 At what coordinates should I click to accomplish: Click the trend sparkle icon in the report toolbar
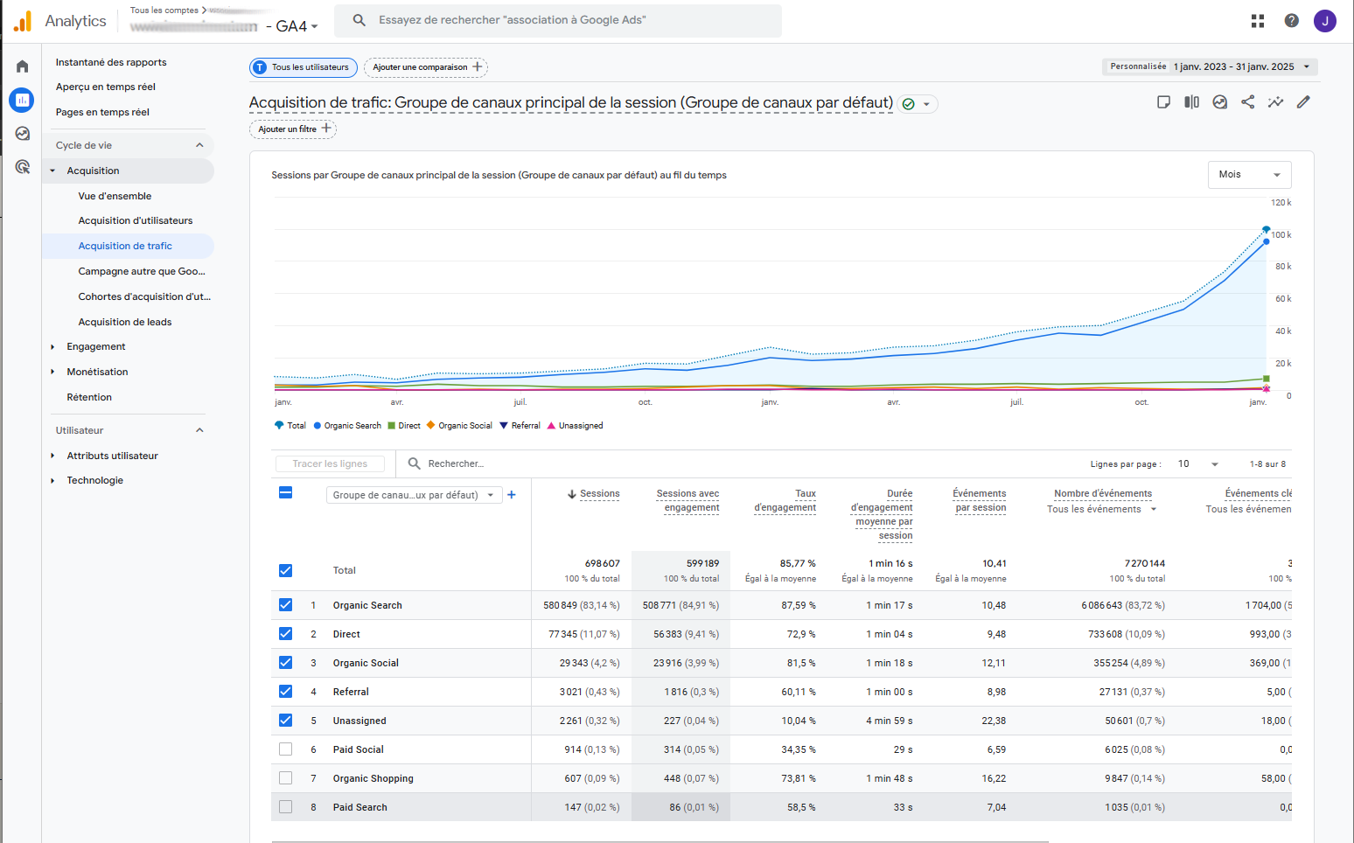1275,102
